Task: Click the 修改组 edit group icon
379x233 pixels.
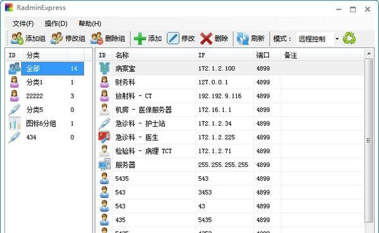Action: point(57,38)
